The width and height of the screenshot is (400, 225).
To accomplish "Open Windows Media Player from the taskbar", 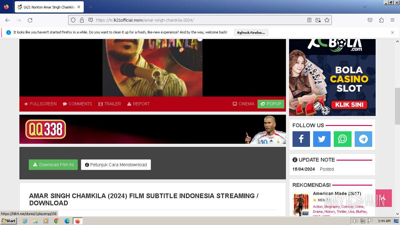I will tap(46, 221).
